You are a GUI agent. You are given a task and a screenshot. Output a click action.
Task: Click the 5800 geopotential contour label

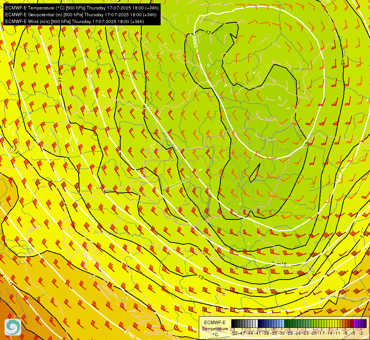tap(7, 279)
